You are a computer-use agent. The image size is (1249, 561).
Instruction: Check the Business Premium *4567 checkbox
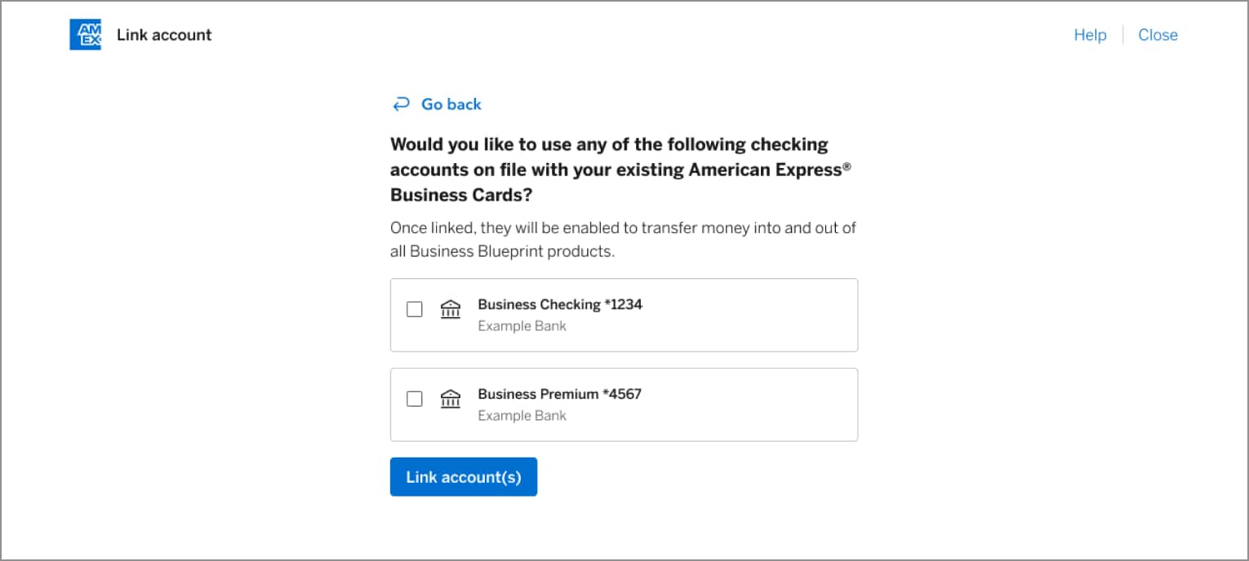tap(414, 399)
